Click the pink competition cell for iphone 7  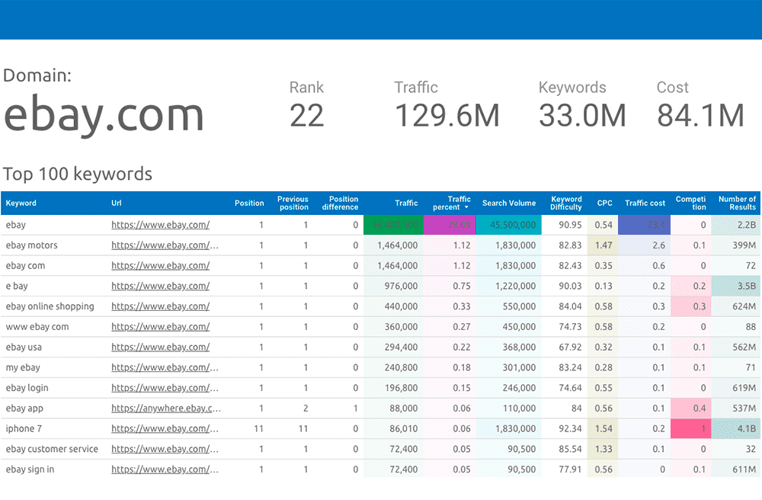point(690,428)
